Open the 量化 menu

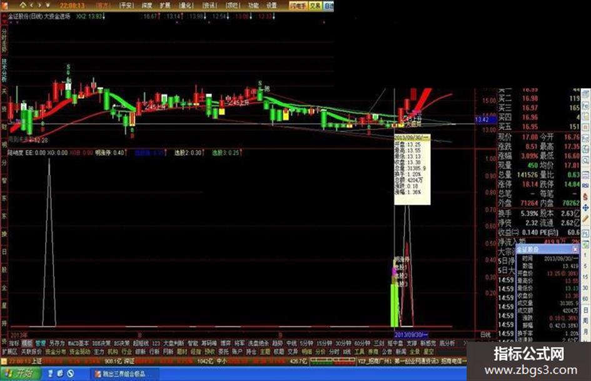click(186, 6)
